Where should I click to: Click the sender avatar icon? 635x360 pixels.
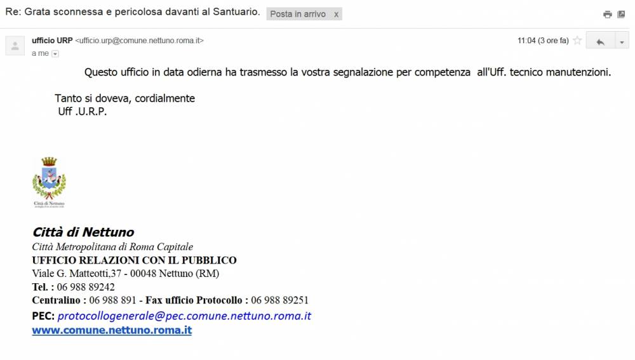click(15, 45)
